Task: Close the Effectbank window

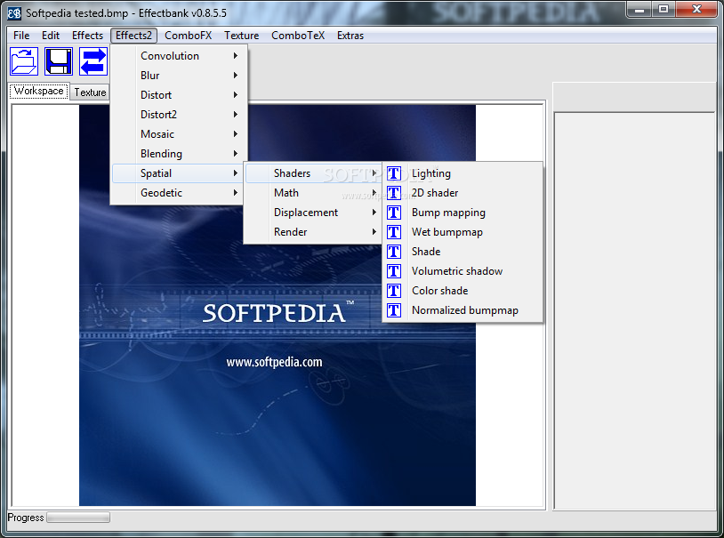Action: [x=696, y=9]
